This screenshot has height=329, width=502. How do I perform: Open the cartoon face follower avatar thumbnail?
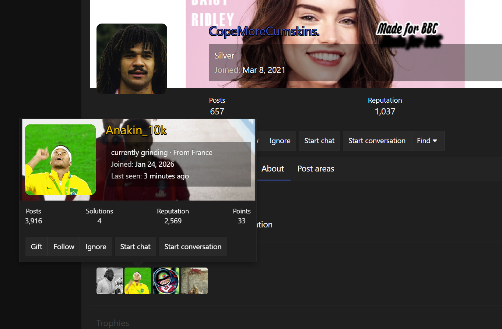166,281
